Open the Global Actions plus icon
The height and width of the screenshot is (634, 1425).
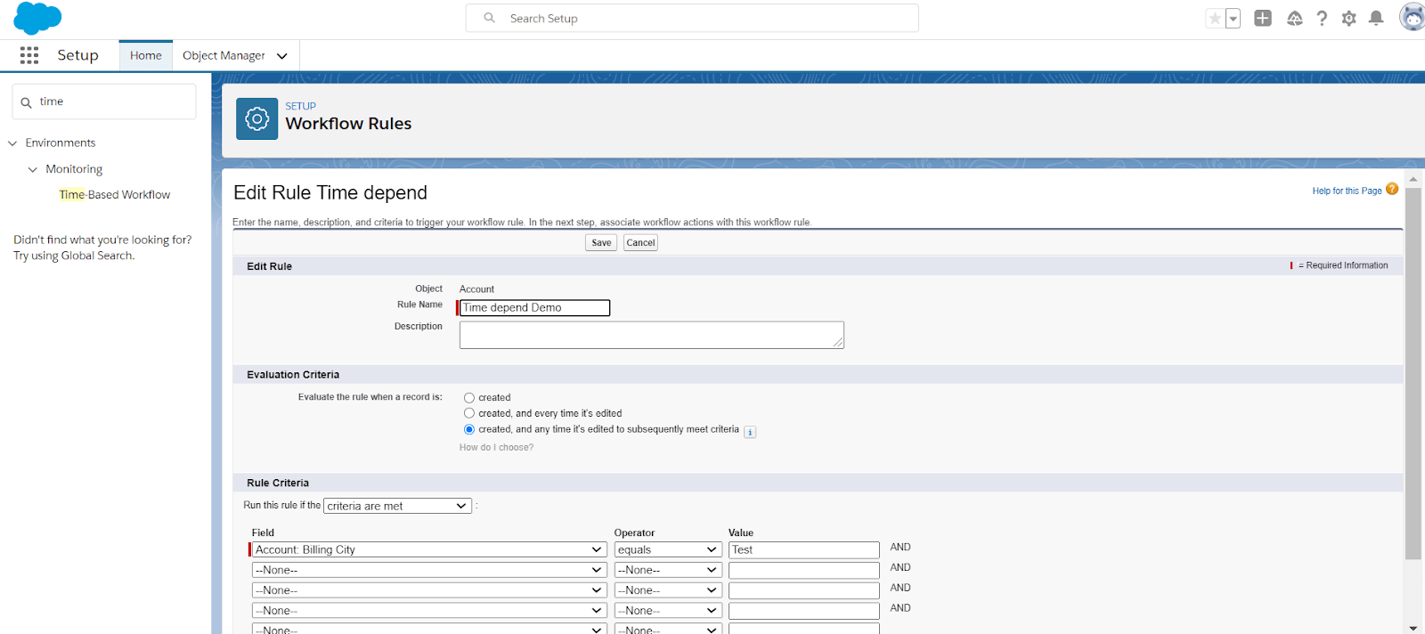pos(1262,18)
